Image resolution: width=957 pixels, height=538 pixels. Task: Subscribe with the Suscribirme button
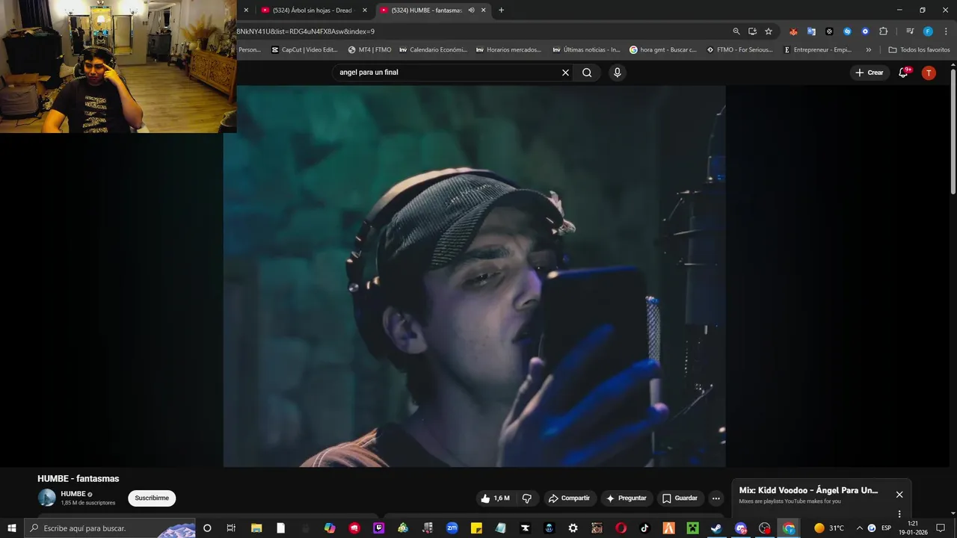[152, 498]
